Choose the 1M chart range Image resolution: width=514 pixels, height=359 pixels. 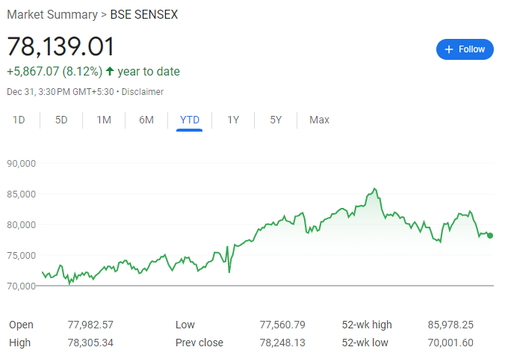[x=104, y=120]
